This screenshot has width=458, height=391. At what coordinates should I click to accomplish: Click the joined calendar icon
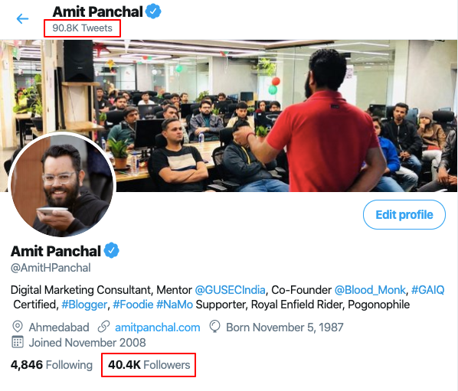pos(18,342)
